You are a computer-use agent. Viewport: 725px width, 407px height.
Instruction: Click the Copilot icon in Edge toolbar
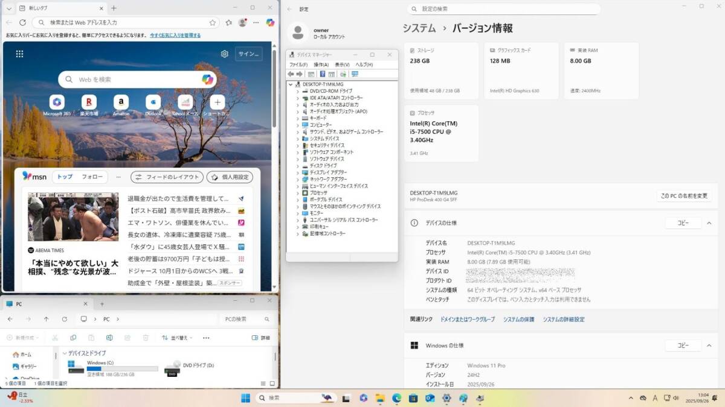(x=270, y=22)
